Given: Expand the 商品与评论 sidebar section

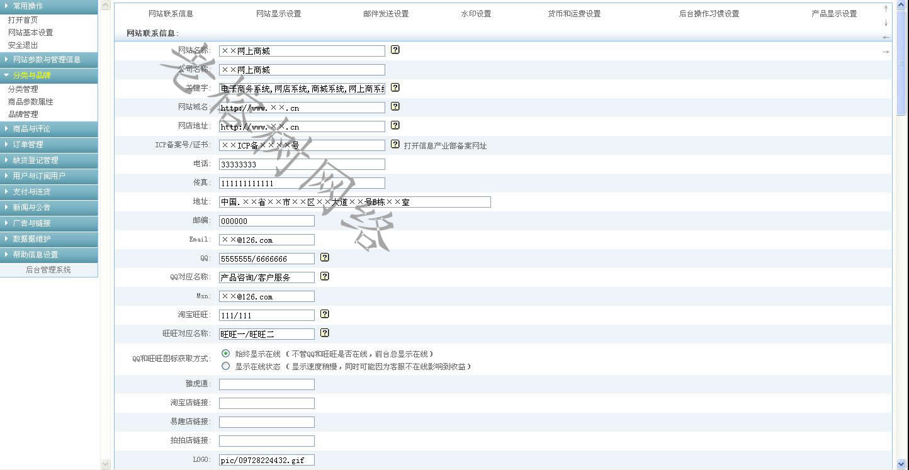Looking at the screenshot, I should [49, 129].
